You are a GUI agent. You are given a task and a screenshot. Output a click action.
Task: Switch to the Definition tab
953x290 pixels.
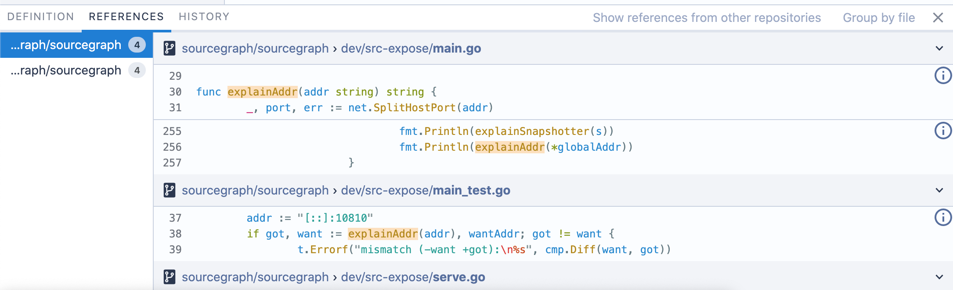(x=41, y=17)
